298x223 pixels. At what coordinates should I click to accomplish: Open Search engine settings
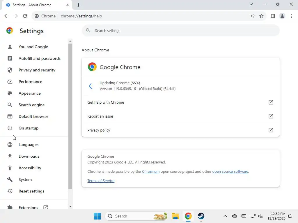click(x=31, y=105)
